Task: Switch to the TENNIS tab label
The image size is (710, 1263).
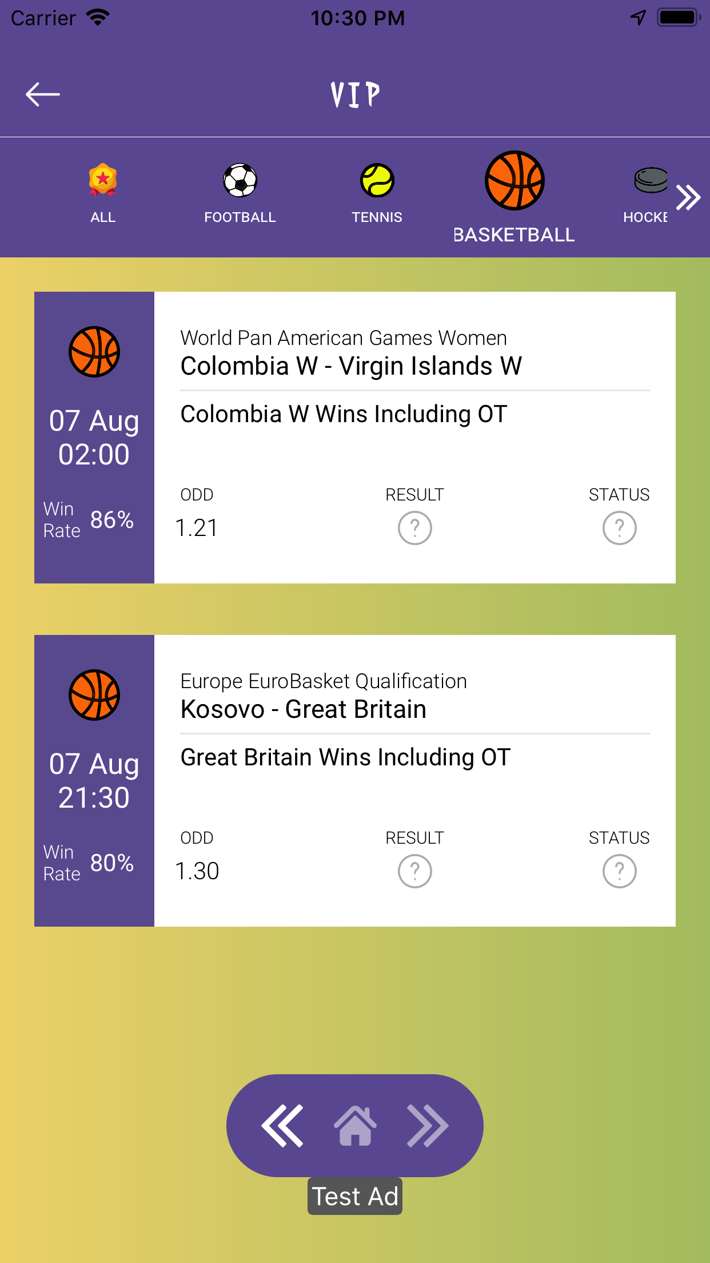Action: pyautogui.click(x=377, y=217)
